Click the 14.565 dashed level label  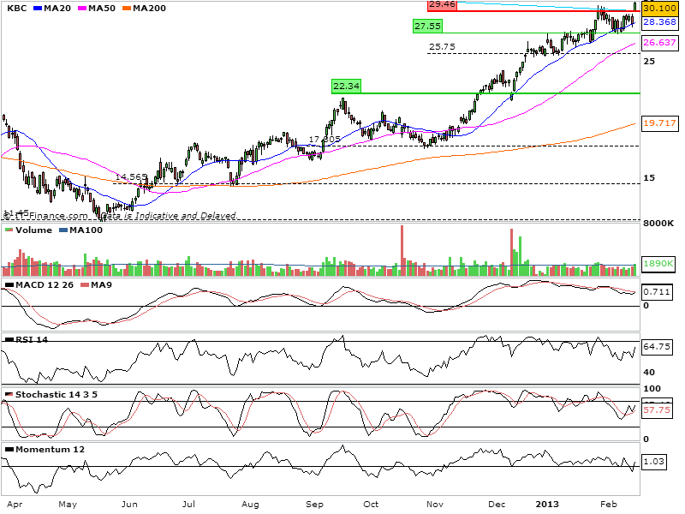pos(131,177)
